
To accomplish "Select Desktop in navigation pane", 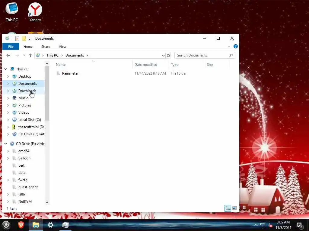I will point(25,76).
